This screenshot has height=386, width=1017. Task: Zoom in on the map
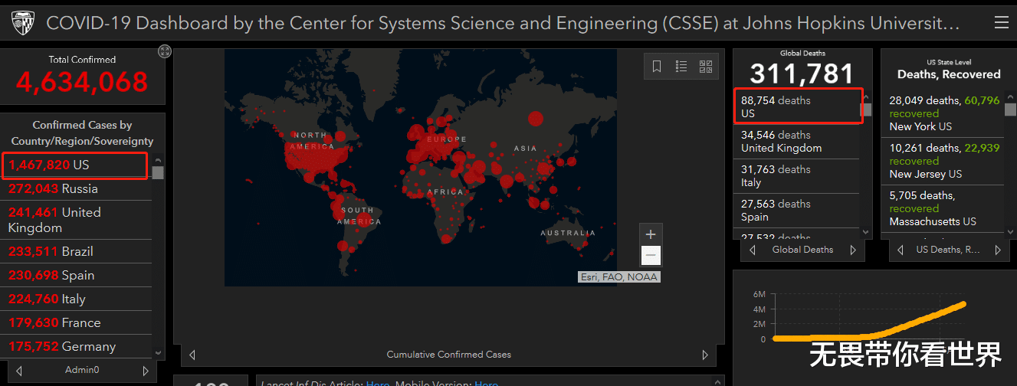[651, 234]
